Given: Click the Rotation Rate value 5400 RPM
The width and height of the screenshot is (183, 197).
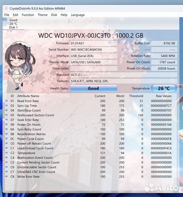Looking at the screenshot, I should click(164, 56).
